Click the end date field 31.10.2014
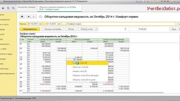 [x=51, y=24]
